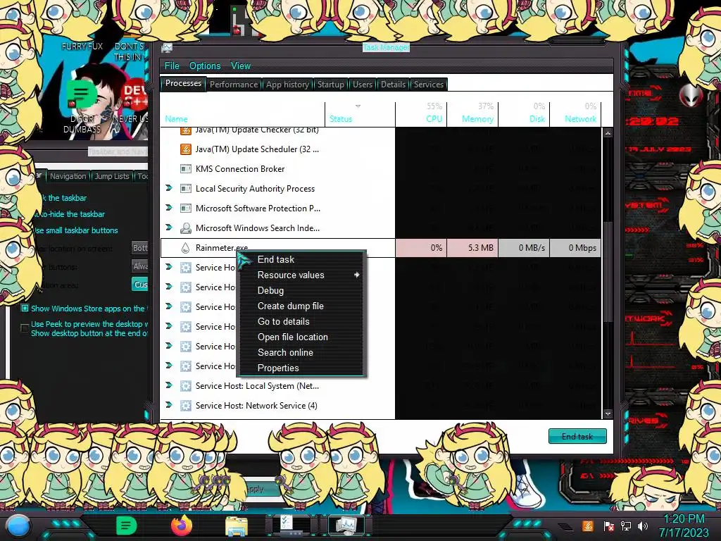Open the green chat app on the taskbar
Image resolution: width=721 pixels, height=541 pixels.
(x=125, y=526)
